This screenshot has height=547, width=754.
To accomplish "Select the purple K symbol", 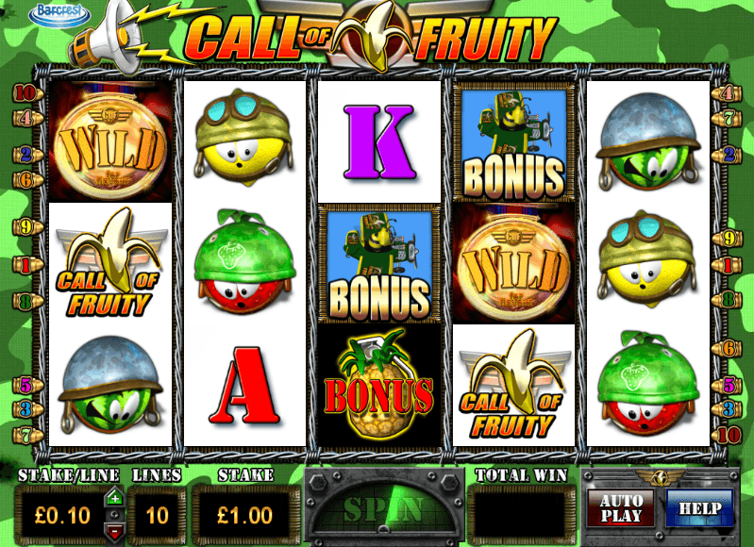I will (379, 141).
